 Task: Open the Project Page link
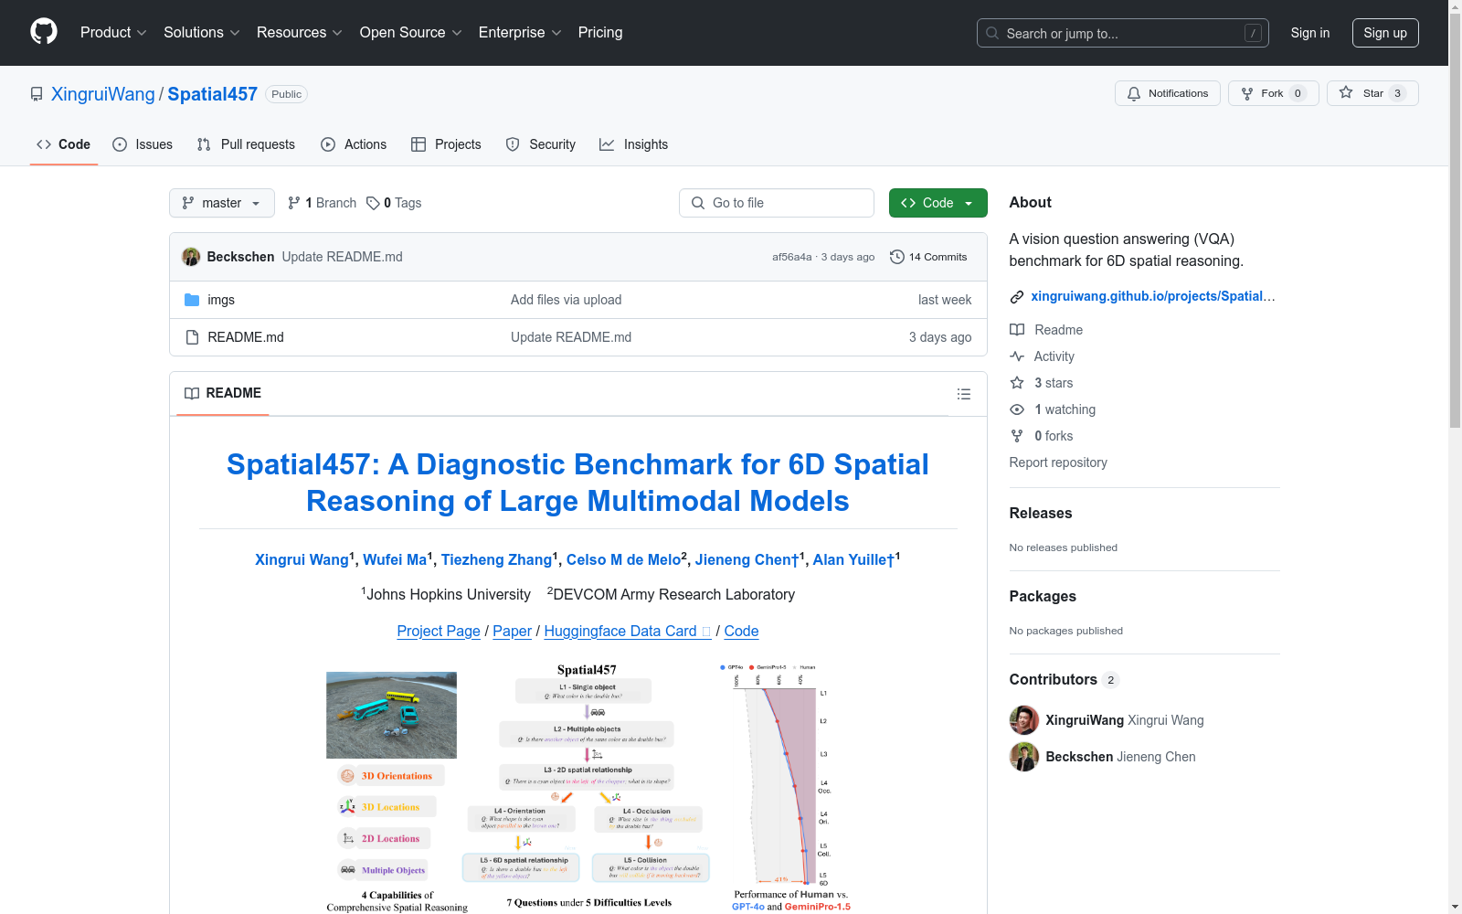point(439,631)
